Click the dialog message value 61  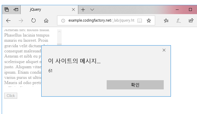pos(50,71)
